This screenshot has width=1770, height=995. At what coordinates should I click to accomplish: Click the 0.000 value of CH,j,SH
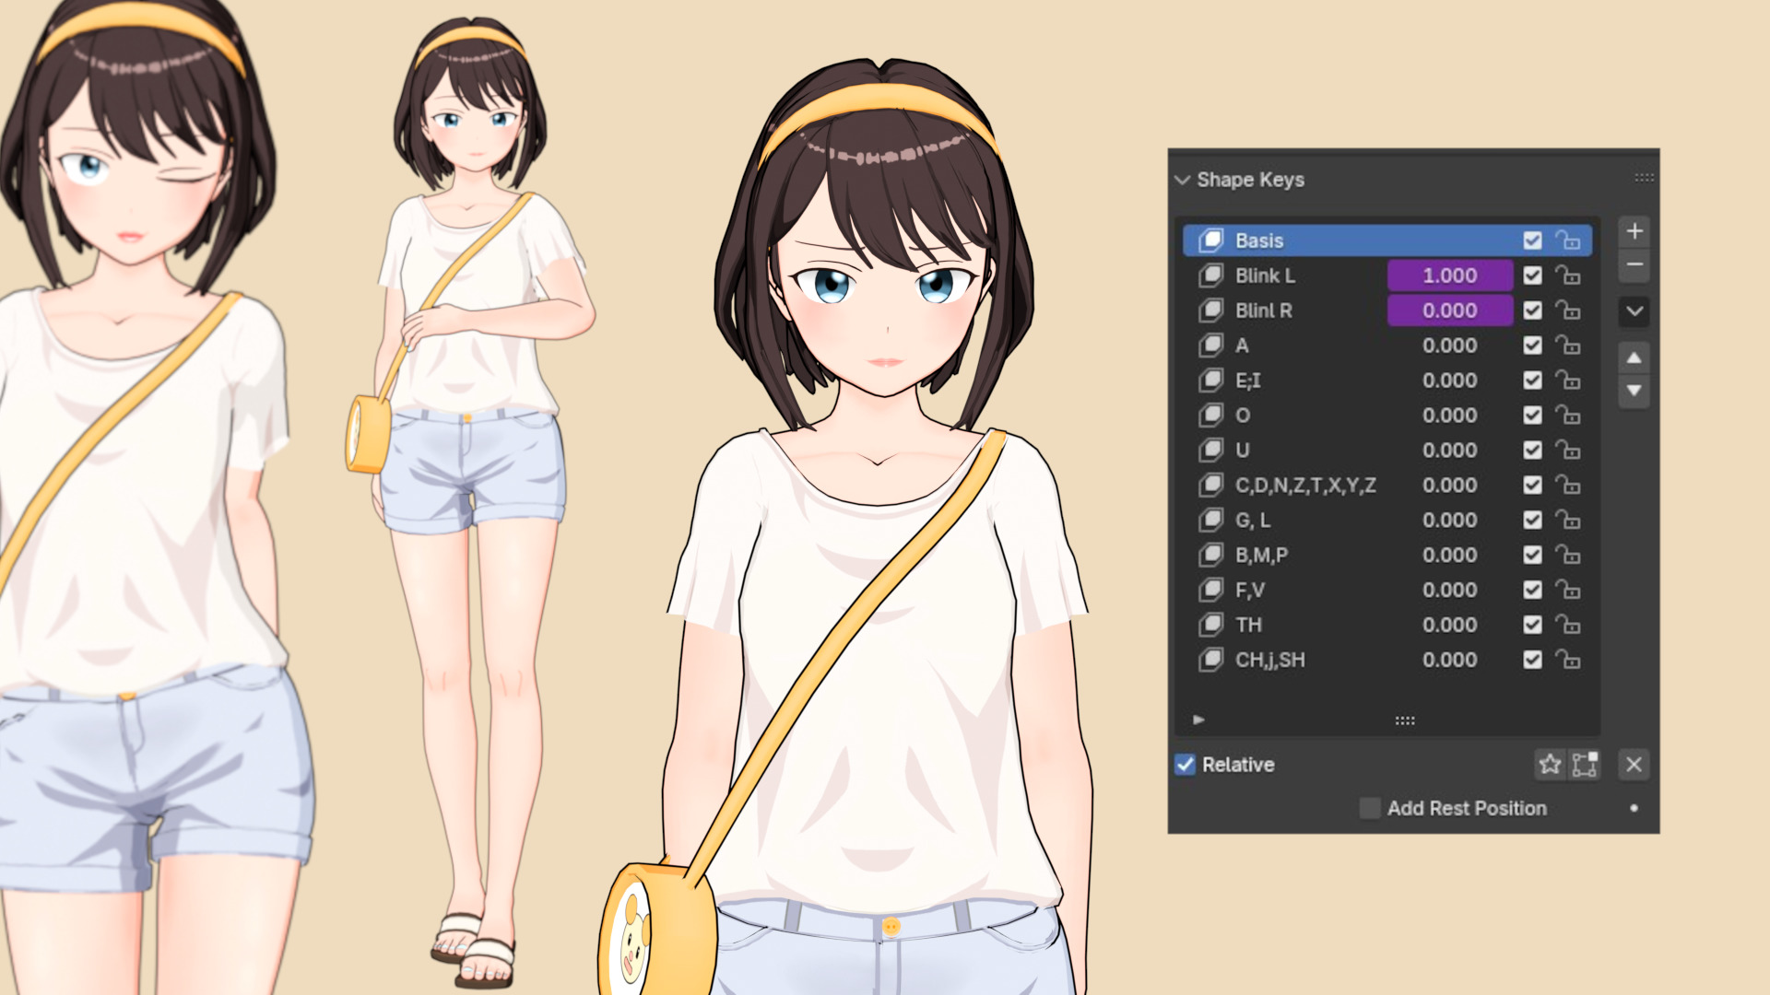1450,661
